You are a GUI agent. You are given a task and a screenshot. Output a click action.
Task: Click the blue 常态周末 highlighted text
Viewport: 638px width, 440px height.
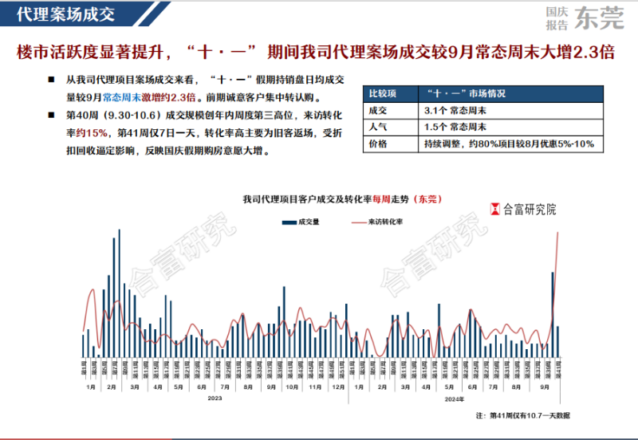click(x=121, y=97)
